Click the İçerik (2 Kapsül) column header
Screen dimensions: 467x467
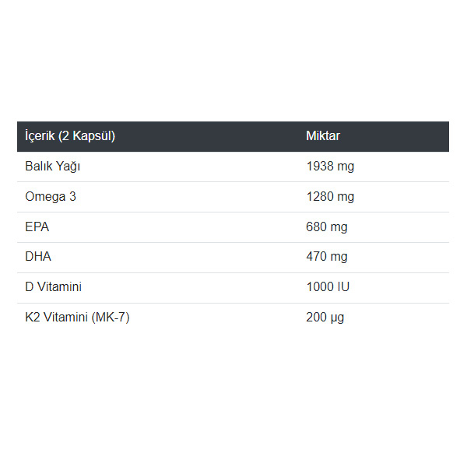[70, 136]
